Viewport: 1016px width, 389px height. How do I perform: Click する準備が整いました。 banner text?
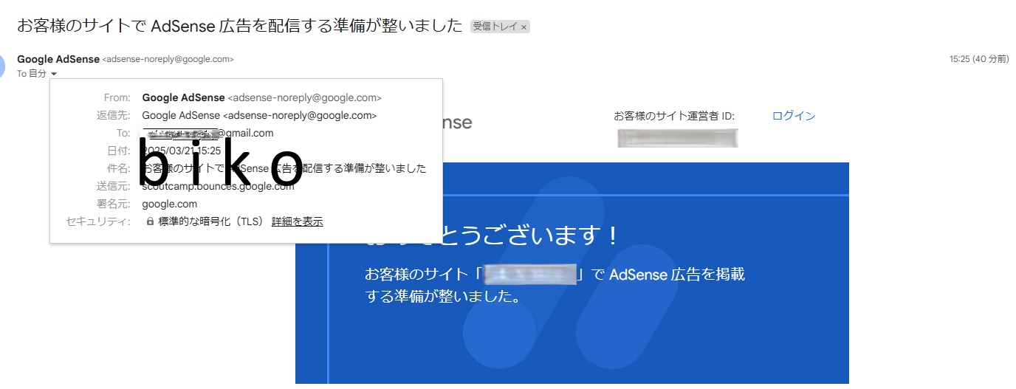point(444,297)
